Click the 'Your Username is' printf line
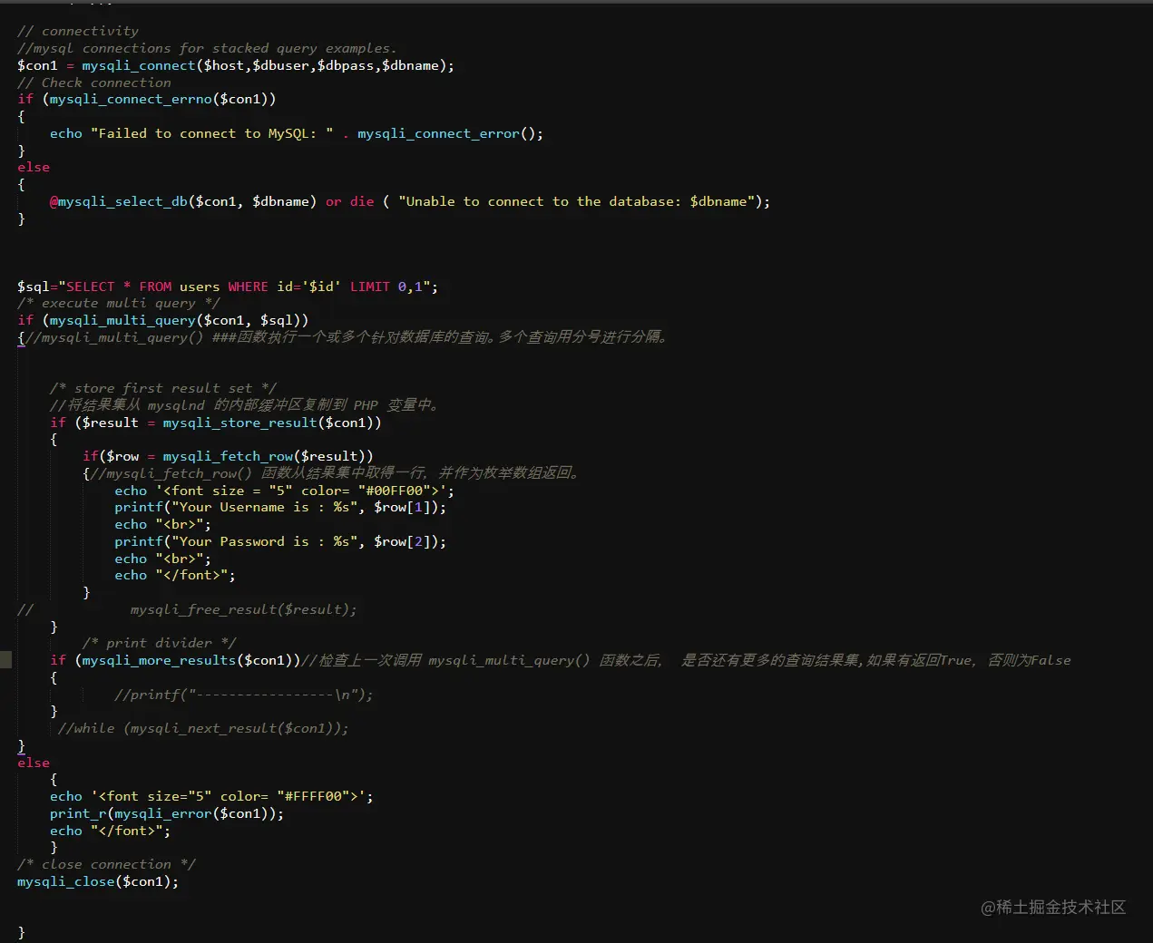The height and width of the screenshot is (943, 1153). [280, 507]
